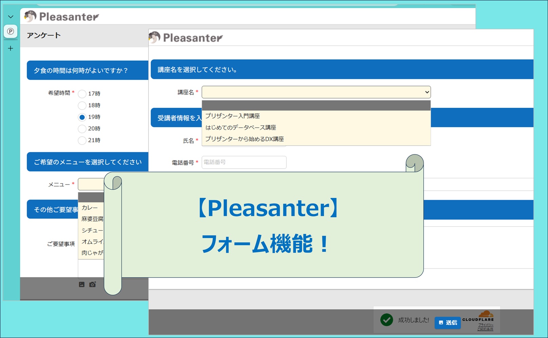Click the Pleasanter bird logo above アンケート
Image resolution: width=548 pixels, height=338 pixels.
tap(31, 16)
